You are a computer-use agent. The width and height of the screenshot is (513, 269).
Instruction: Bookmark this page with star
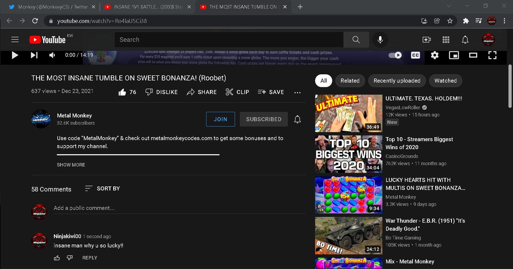click(450, 21)
